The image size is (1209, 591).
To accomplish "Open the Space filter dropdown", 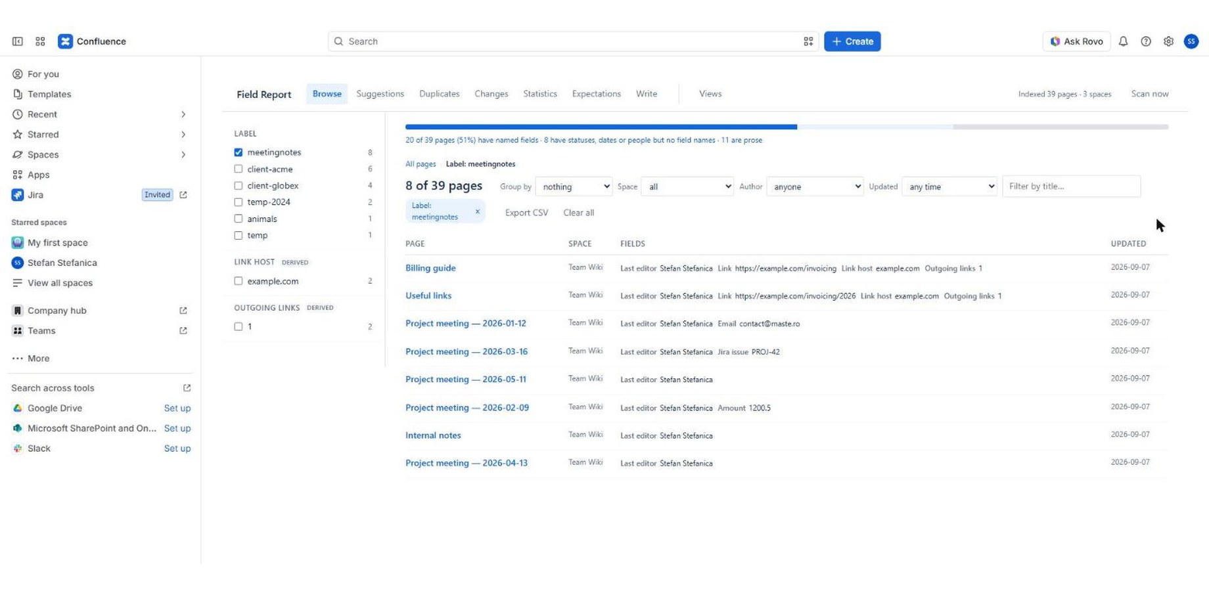I will click(687, 186).
